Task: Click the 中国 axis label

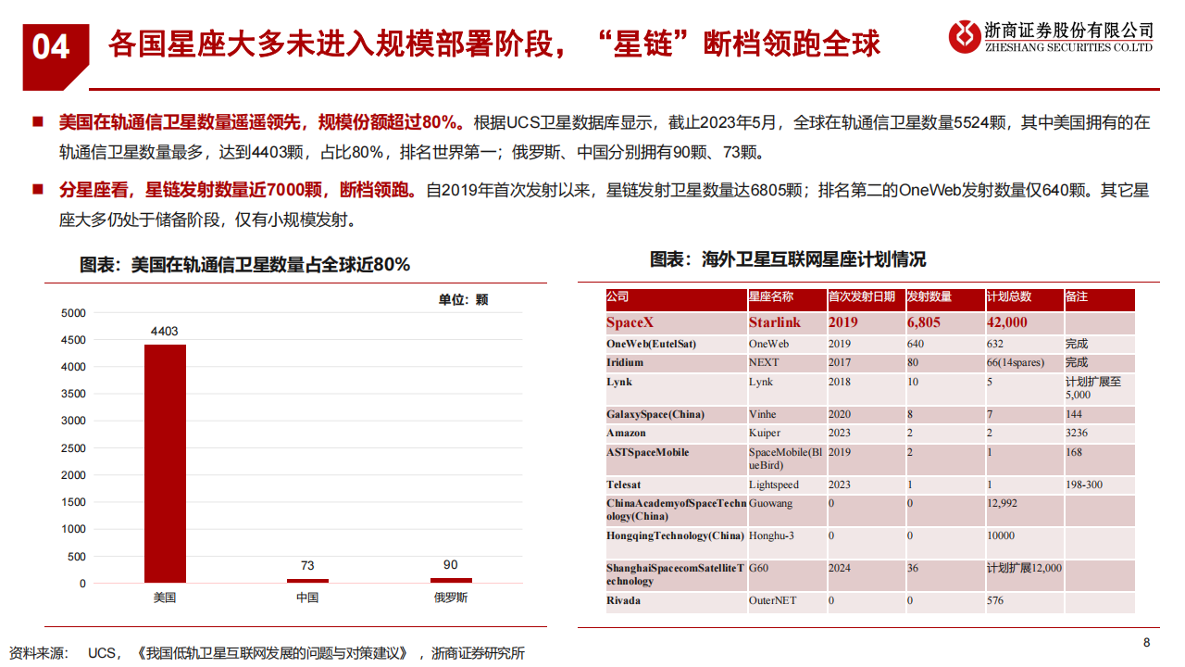Action: coord(307,598)
